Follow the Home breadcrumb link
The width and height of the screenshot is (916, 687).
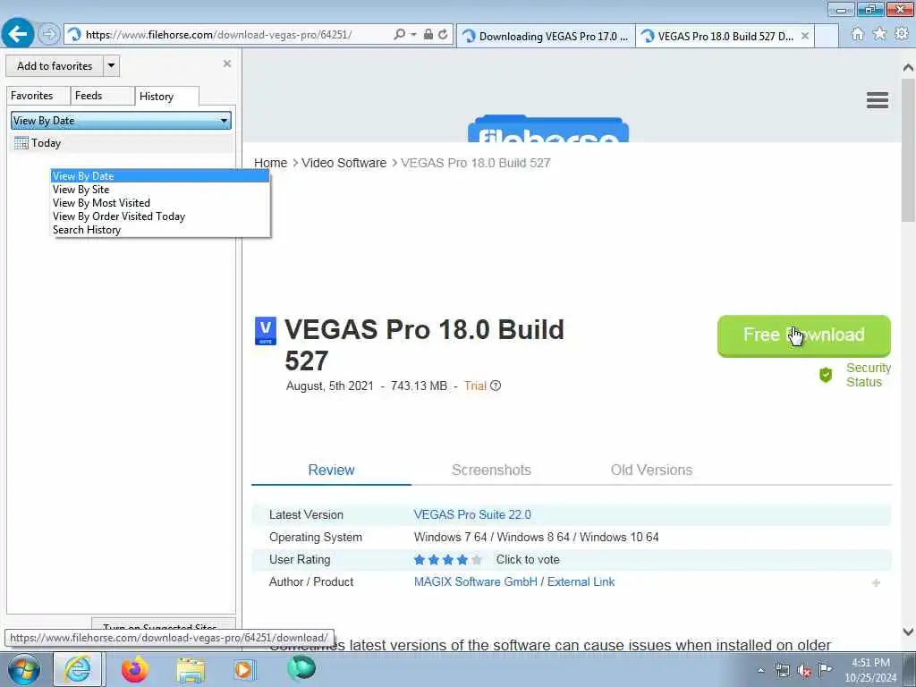click(270, 163)
